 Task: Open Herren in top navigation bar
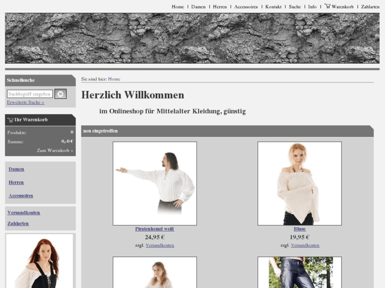coord(220,7)
